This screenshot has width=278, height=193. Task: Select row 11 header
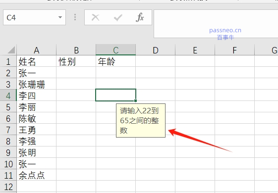(x=8, y=175)
